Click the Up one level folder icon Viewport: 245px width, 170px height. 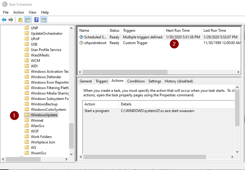pyautogui.click(x=20, y=20)
